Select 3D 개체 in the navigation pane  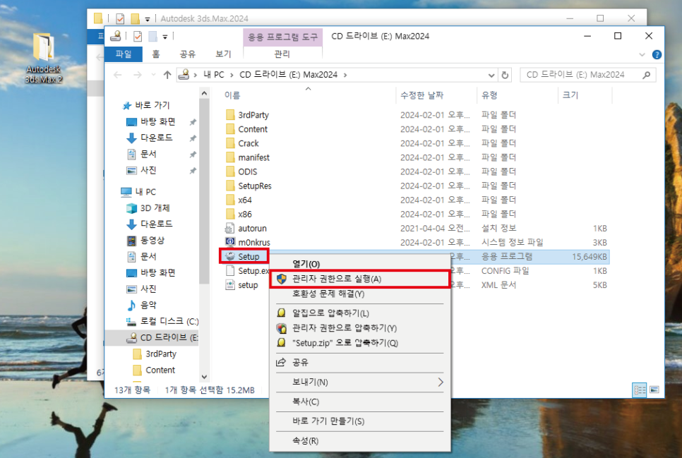coord(155,208)
